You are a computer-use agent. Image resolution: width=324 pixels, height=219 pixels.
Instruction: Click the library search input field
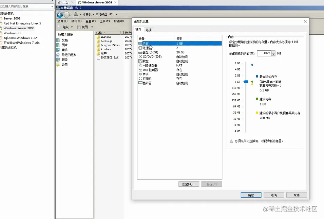point(25,6)
